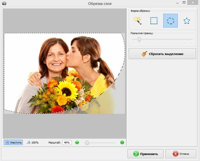Click the Сбросить выделение button
Screen dimensions: 200x161
click(x=162, y=54)
